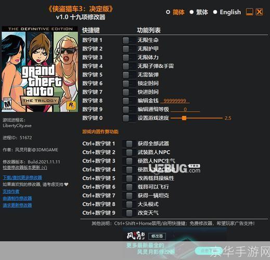Click the 编辑金钱 value field 99999999
270x260 pixels.
175,101
